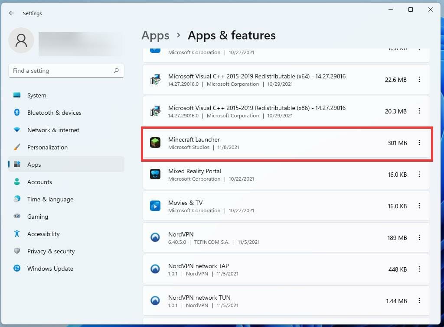
Task: Click the Accessibility figure icon
Action: coord(17,233)
